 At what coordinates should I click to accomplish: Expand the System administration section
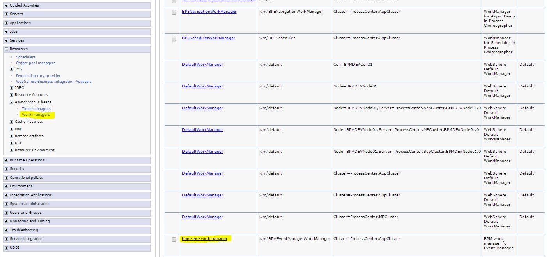coord(6,204)
